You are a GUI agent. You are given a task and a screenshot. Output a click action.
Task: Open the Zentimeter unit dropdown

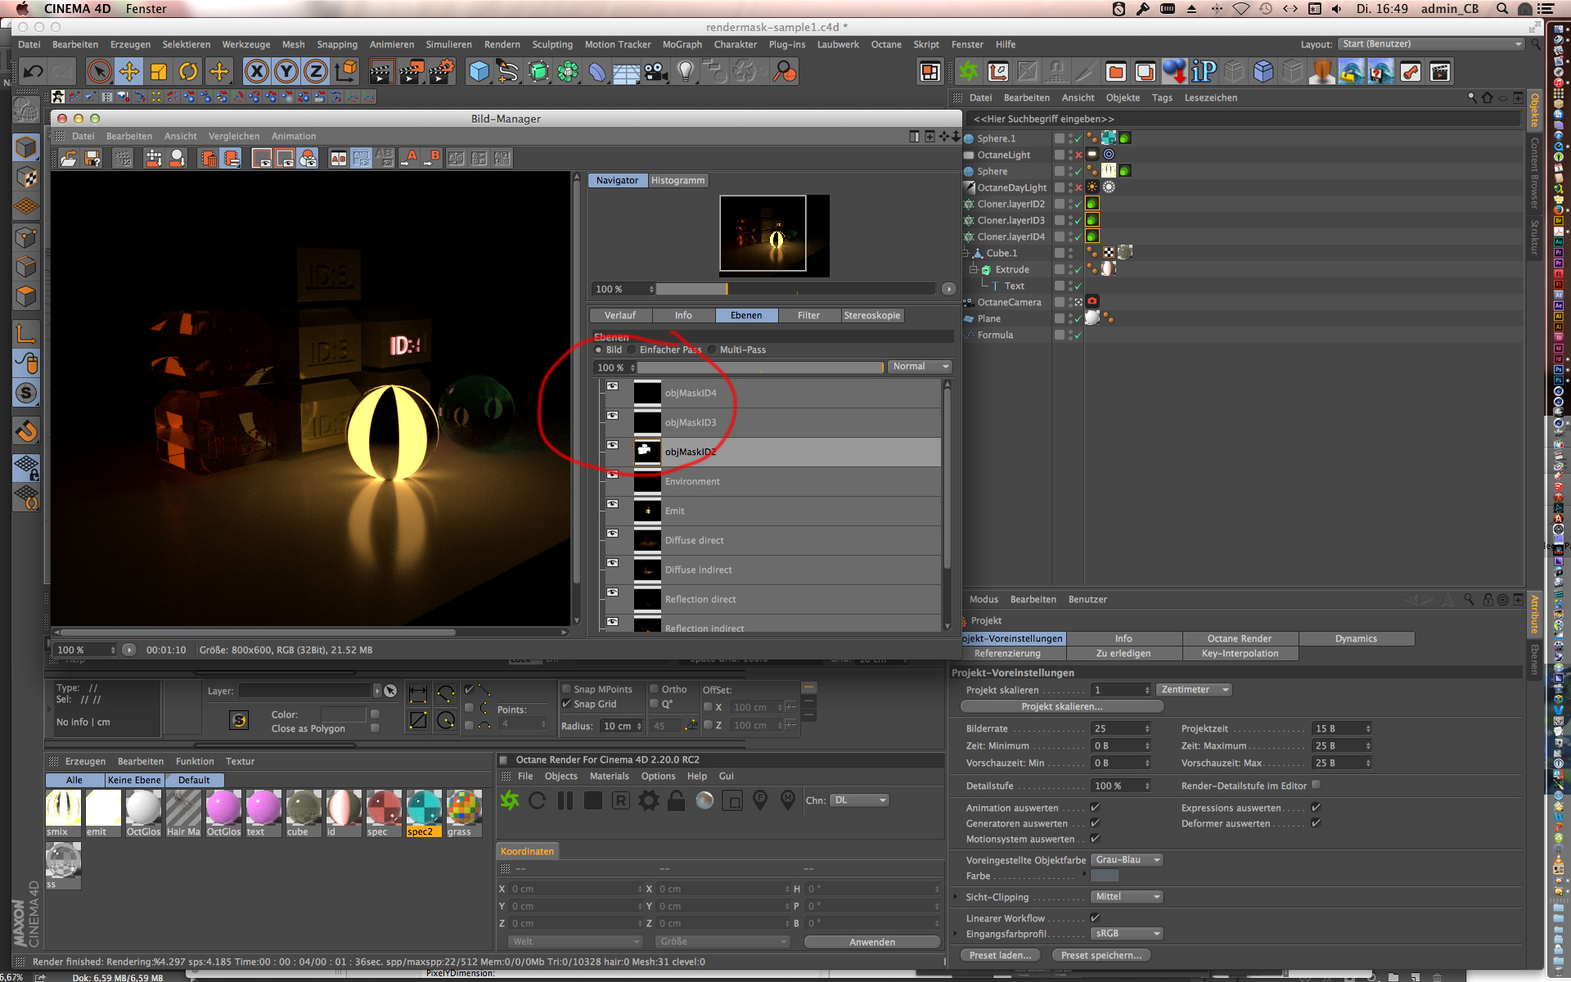1194,690
